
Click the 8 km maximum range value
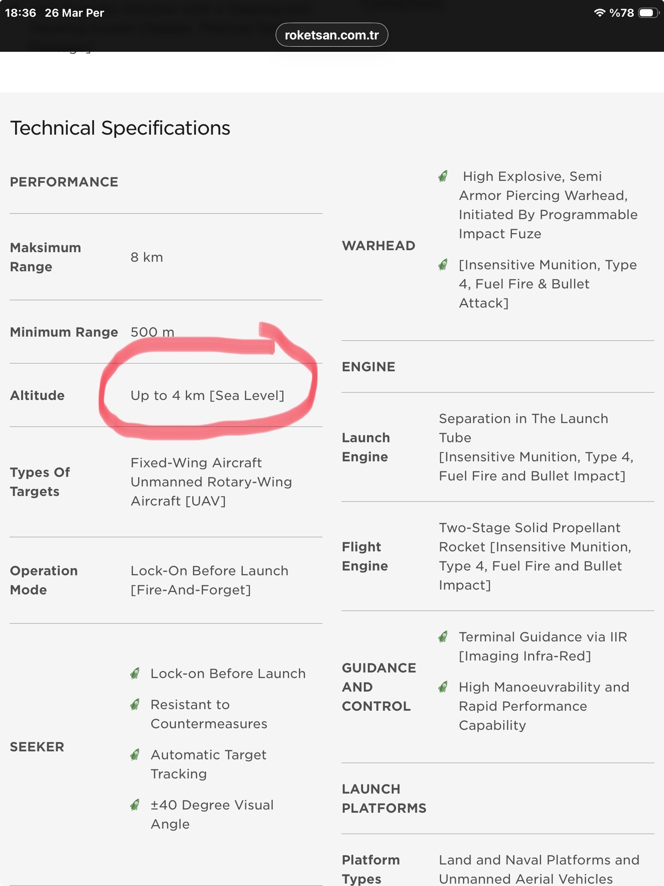click(147, 257)
